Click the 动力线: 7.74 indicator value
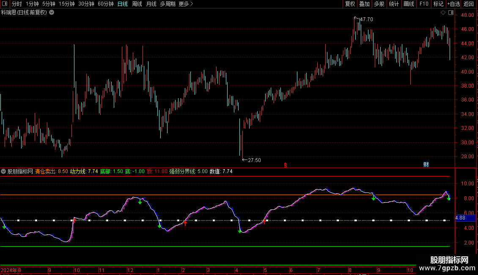The height and width of the screenshot is (275, 478). click(84, 171)
